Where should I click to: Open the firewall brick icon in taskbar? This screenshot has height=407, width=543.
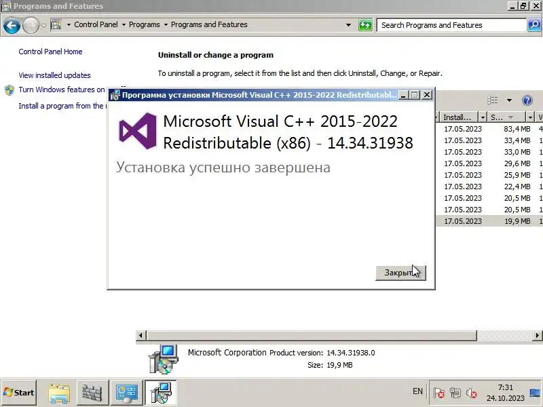click(x=92, y=393)
